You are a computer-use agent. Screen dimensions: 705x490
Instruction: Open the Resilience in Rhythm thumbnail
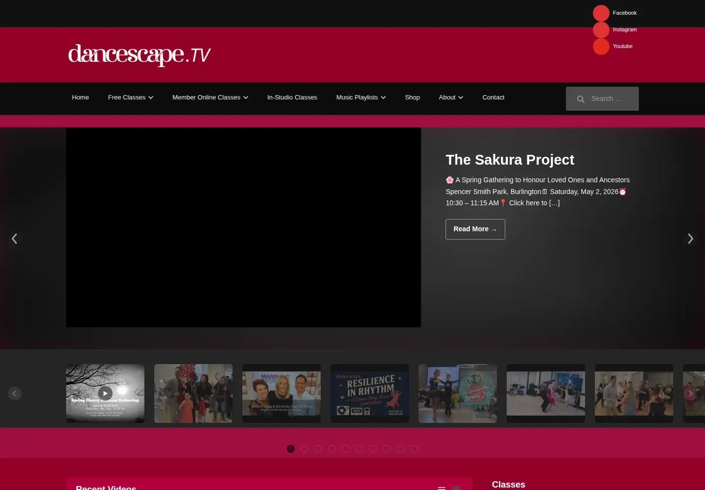pos(370,393)
